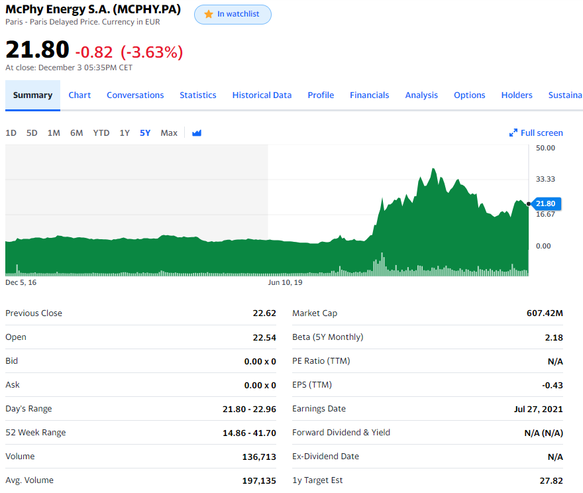Screen dimensions: 583x493
Task: Click the Ask value 0.00 x 0
Action: (x=260, y=386)
